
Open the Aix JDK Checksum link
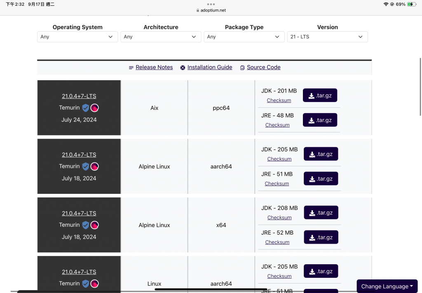pos(279,100)
